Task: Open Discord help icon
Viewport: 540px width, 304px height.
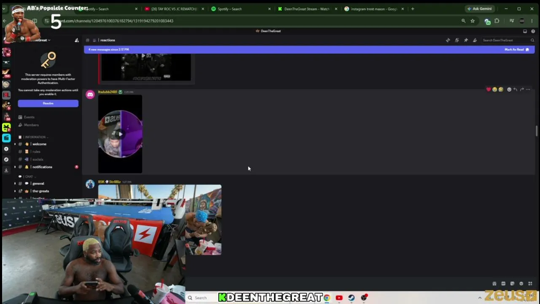Action: pos(532,31)
